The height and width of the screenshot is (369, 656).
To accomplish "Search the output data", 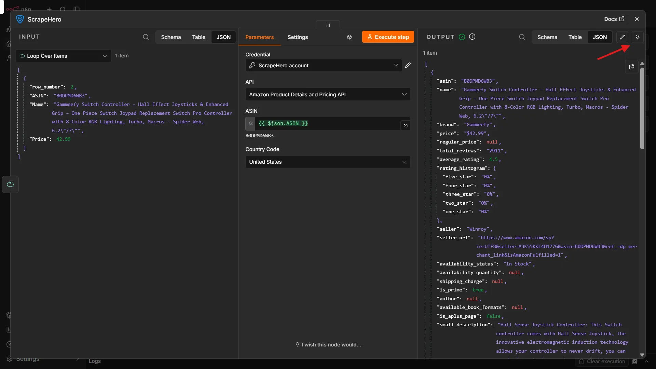I will (x=522, y=37).
